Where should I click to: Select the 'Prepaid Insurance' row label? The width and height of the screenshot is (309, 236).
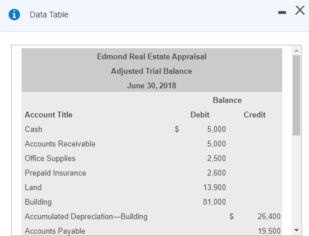[55, 173]
